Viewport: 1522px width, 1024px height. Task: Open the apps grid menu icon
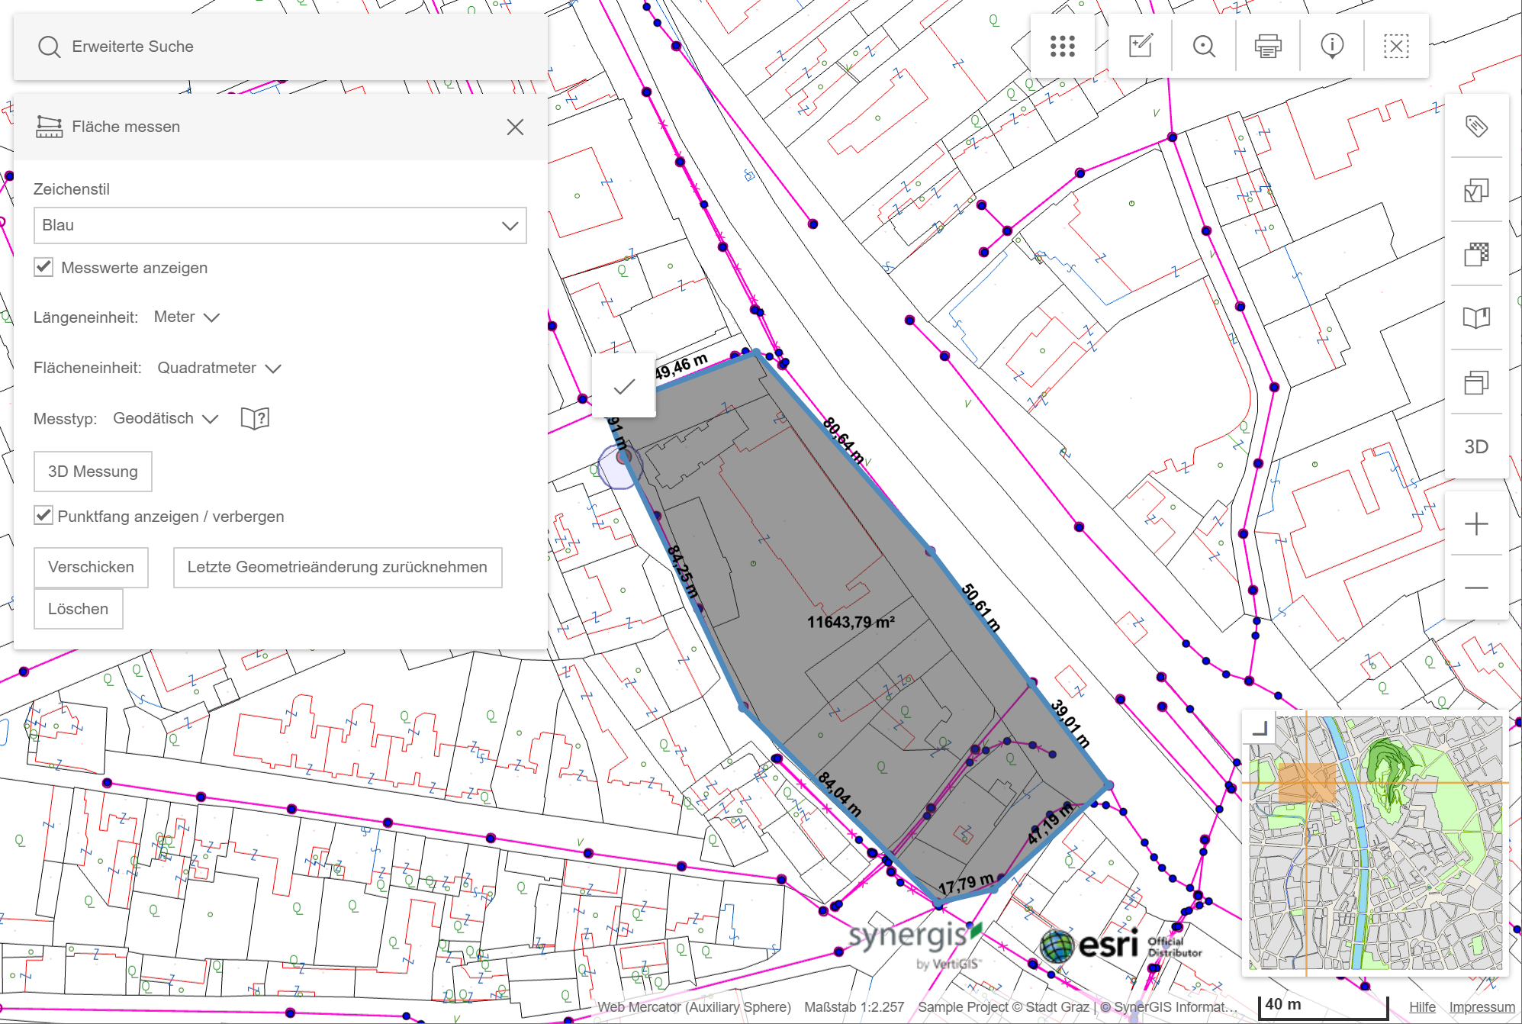tap(1062, 47)
